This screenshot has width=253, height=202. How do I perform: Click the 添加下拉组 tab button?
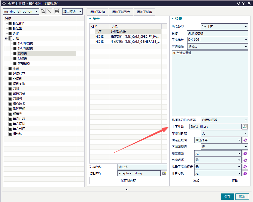pos(97,12)
